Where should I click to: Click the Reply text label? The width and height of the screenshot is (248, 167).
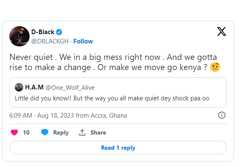click(x=61, y=132)
